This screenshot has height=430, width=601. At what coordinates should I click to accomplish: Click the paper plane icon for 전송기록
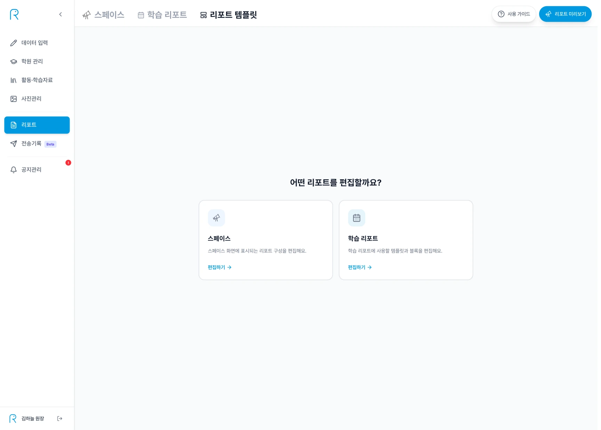pyautogui.click(x=14, y=144)
